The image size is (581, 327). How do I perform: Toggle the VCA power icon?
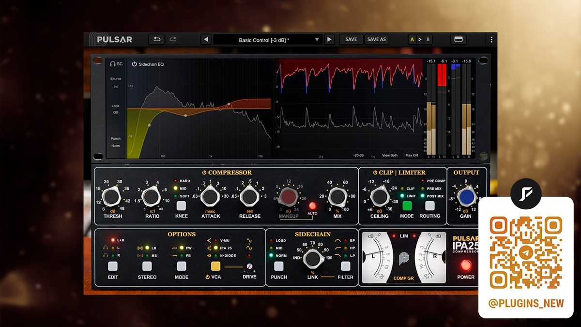pos(208,277)
